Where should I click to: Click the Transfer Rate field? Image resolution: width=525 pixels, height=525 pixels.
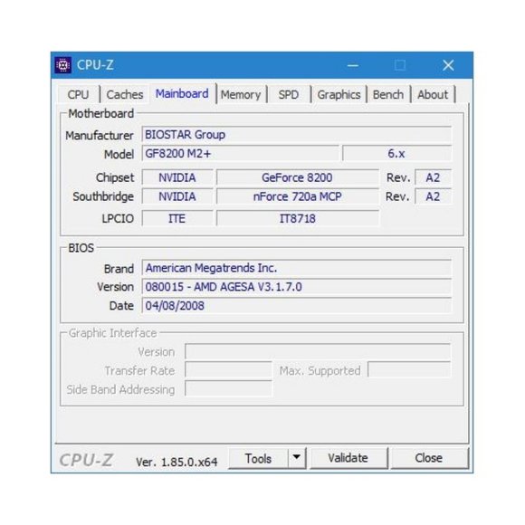pos(229,370)
